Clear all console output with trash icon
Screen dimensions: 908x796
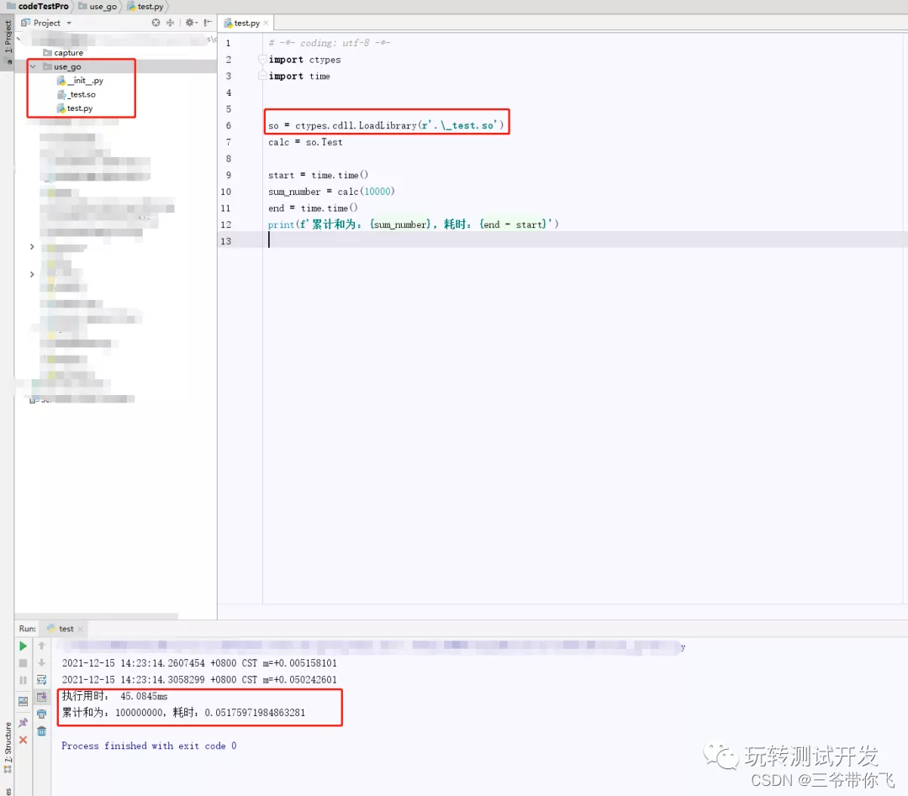click(42, 731)
